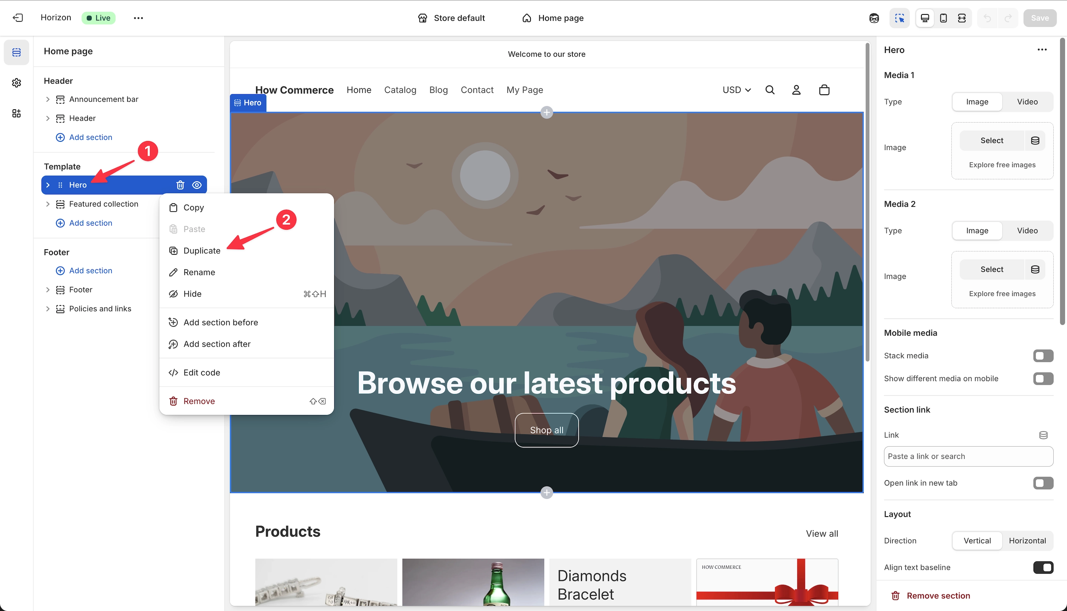Click dynamic source icon beside Media 2 Select
Image resolution: width=1067 pixels, height=611 pixels.
(1035, 270)
